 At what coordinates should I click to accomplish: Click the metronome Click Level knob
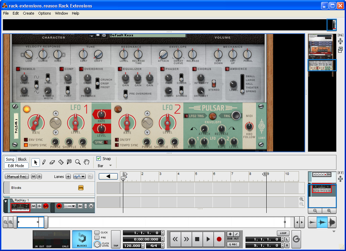[x=97, y=244]
